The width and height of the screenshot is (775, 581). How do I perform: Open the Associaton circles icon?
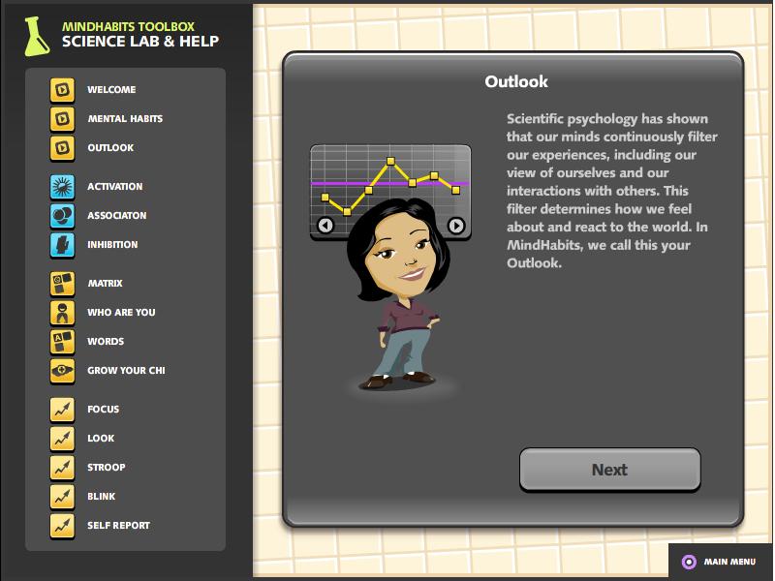63,216
